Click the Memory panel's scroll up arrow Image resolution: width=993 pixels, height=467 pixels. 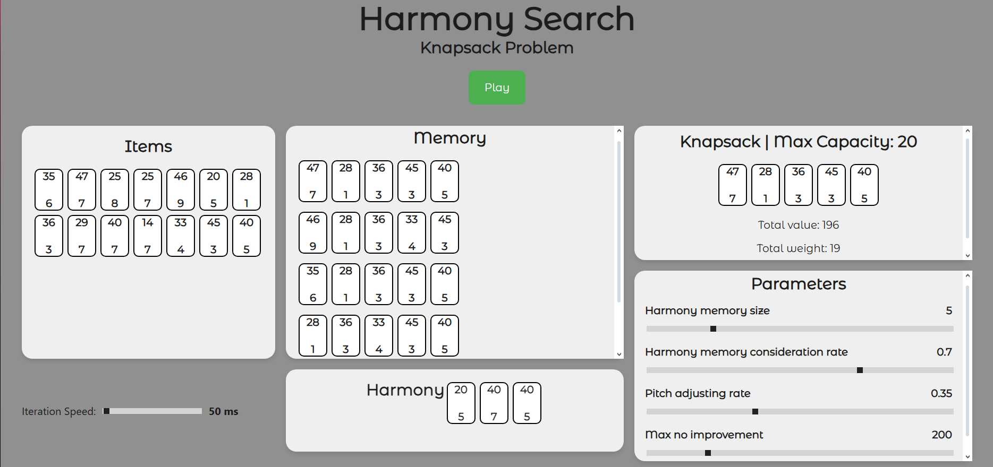[x=619, y=131]
